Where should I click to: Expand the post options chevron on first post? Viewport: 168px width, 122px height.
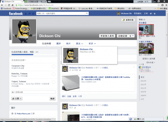click(134, 67)
